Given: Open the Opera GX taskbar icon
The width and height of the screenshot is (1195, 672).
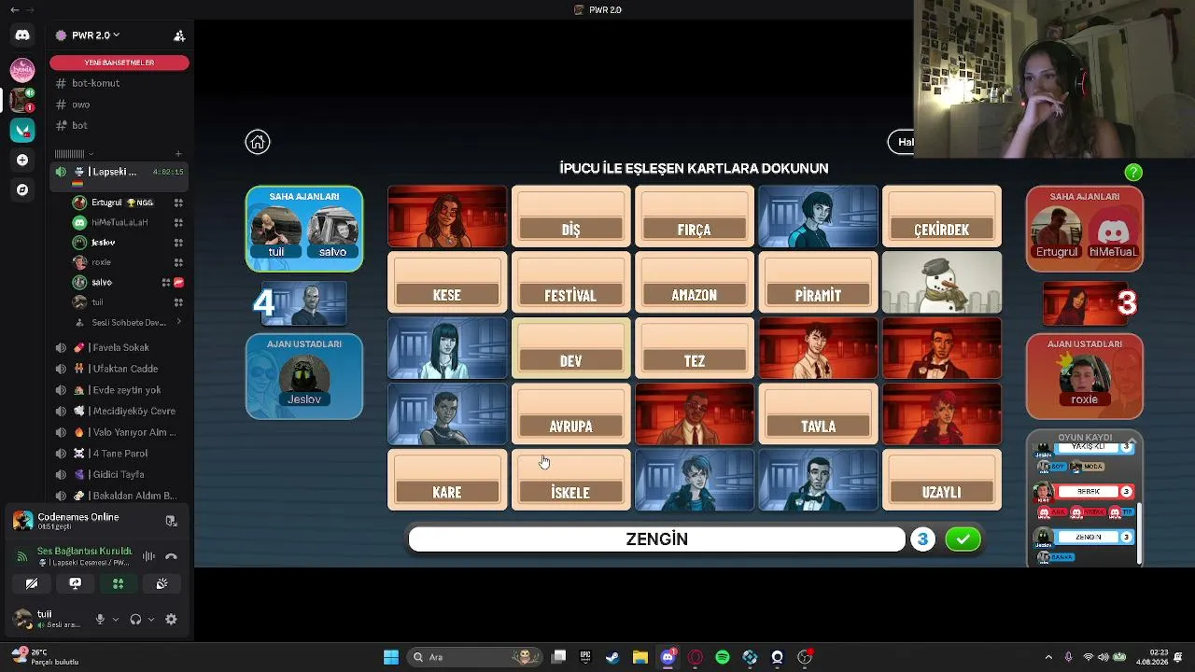Looking at the screenshot, I should (695, 657).
